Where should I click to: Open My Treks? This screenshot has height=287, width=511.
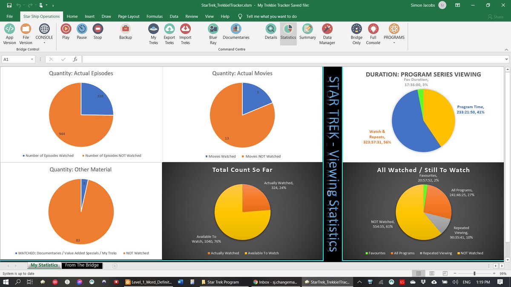tap(153, 34)
